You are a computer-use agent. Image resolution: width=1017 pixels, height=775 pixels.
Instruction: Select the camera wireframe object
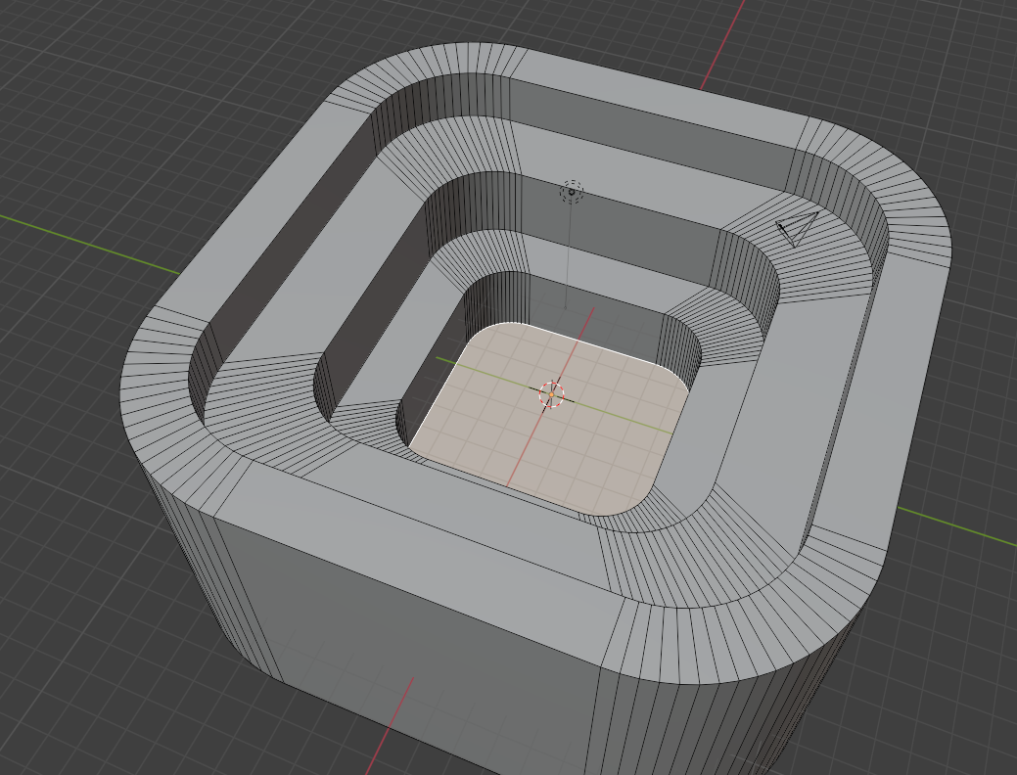(799, 229)
